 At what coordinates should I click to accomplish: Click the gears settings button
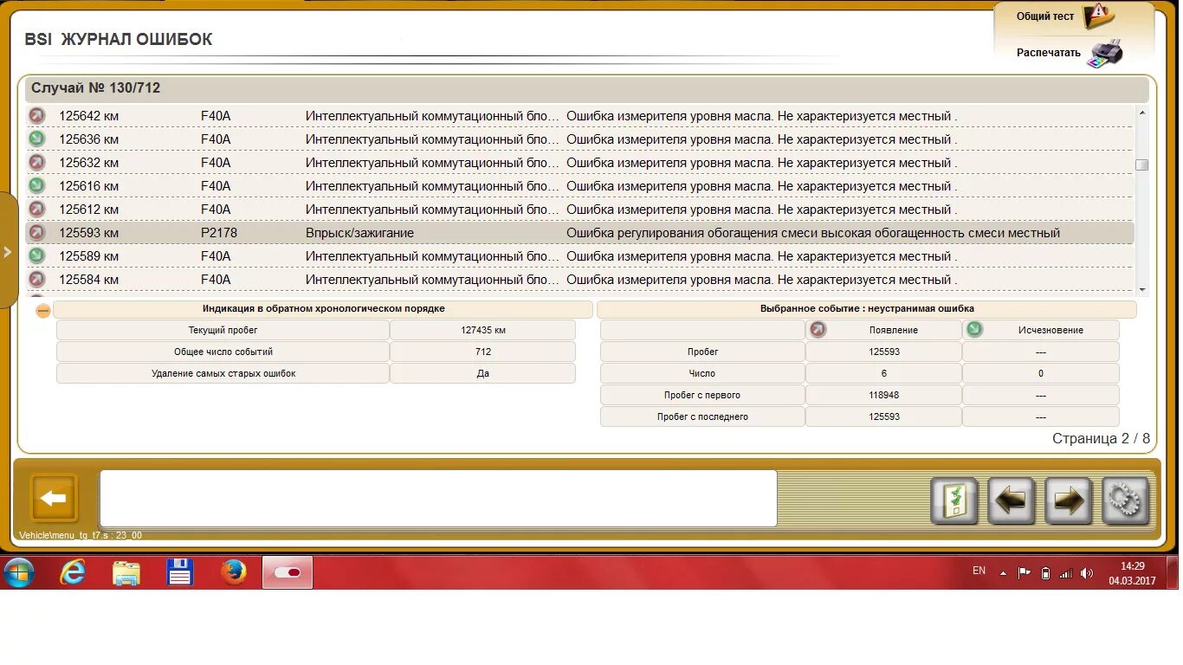(1126, 500)
